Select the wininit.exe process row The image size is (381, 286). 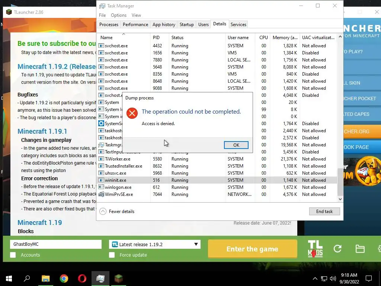click(x=217, y=180)
